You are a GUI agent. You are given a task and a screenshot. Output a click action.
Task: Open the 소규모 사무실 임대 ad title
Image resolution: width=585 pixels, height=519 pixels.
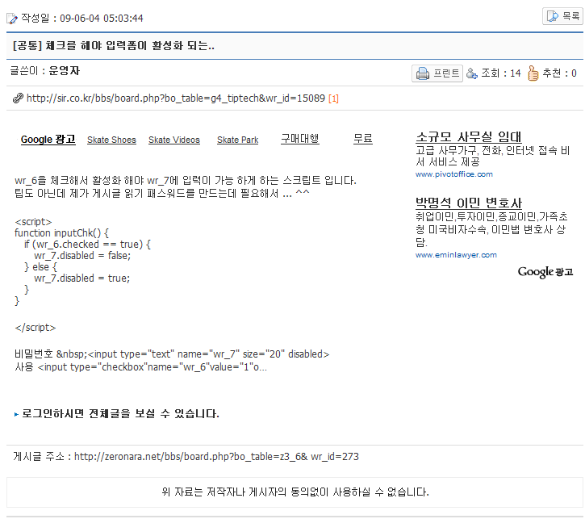(468, 137)
